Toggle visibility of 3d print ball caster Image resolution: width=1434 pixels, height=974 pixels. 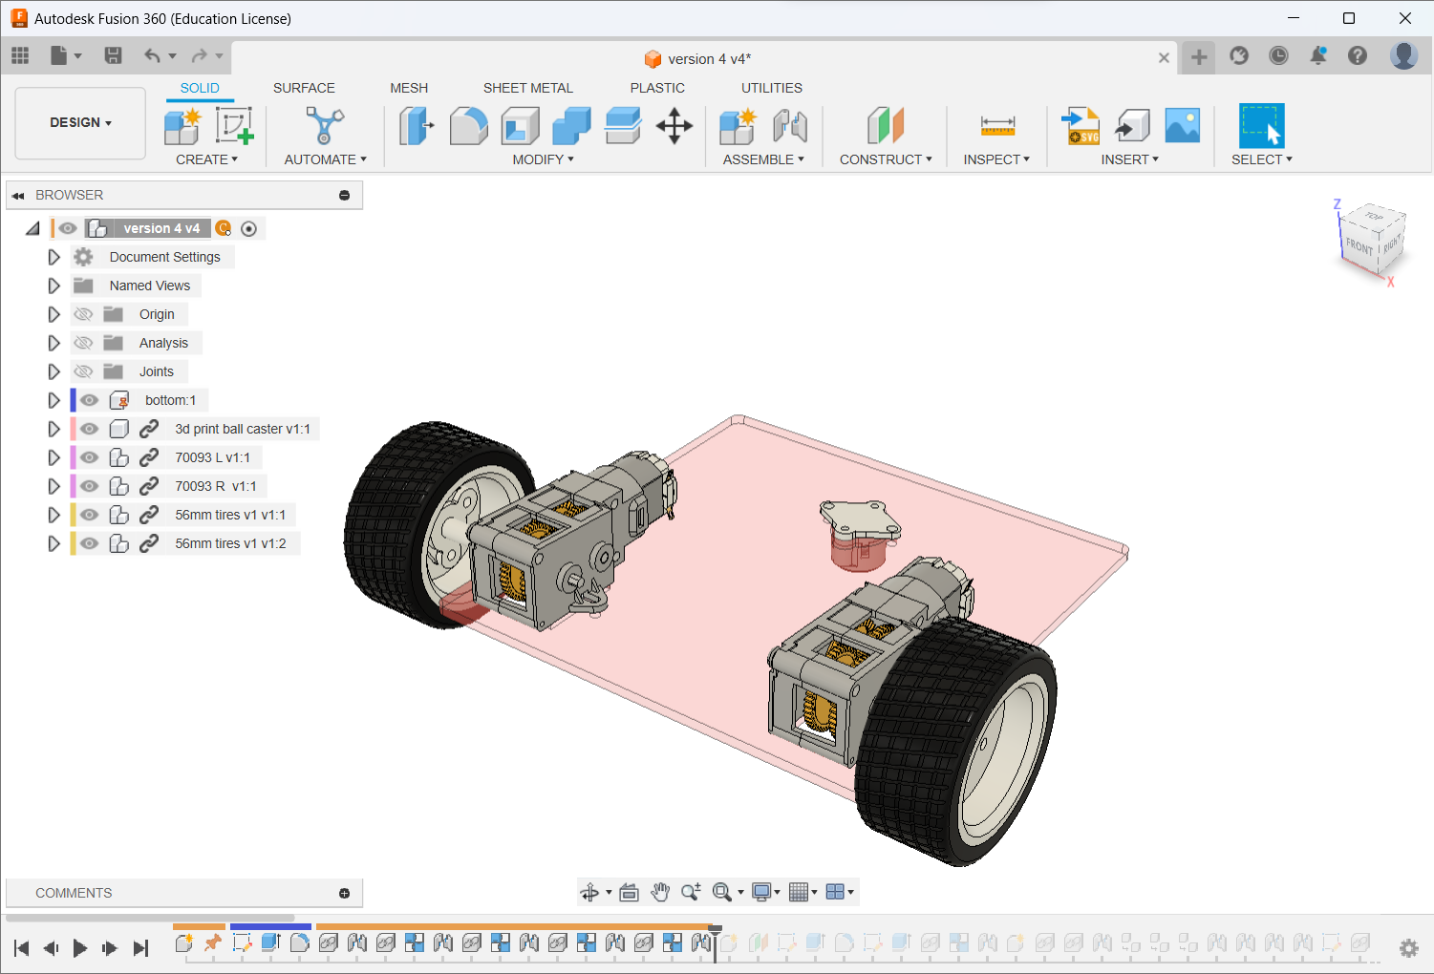[89, 429]
